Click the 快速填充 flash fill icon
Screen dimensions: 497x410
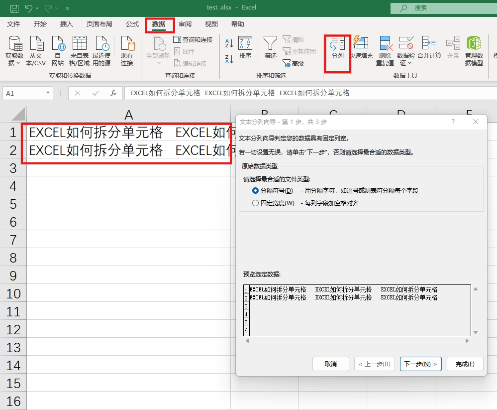click(x=362, y=48)
